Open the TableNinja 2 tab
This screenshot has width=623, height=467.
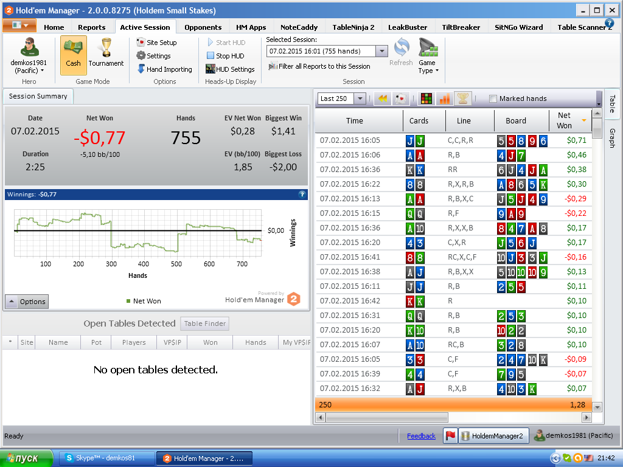pos(353,27)
